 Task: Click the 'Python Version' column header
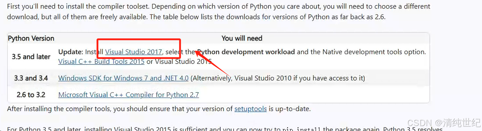pos(31,38)
